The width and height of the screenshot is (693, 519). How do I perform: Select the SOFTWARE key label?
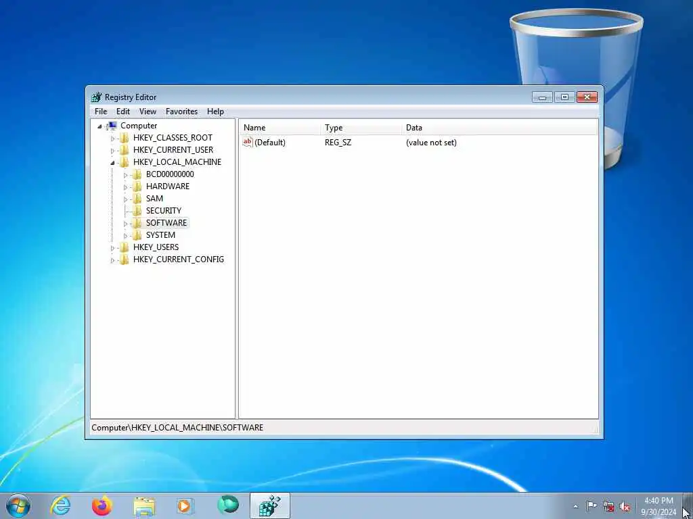click(x=166, y=223)
